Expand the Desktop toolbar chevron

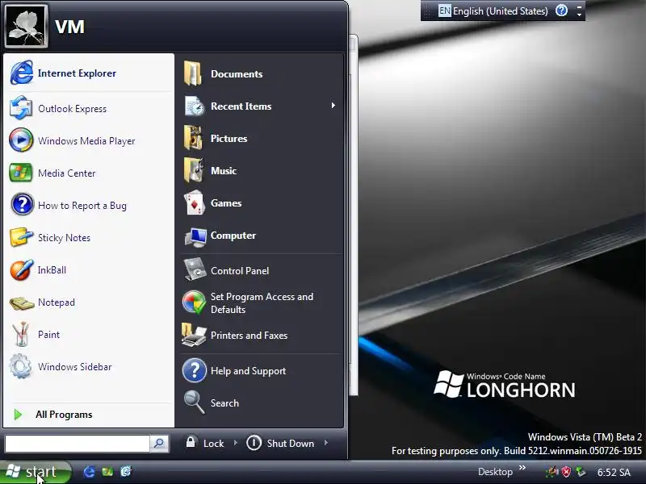522,468
